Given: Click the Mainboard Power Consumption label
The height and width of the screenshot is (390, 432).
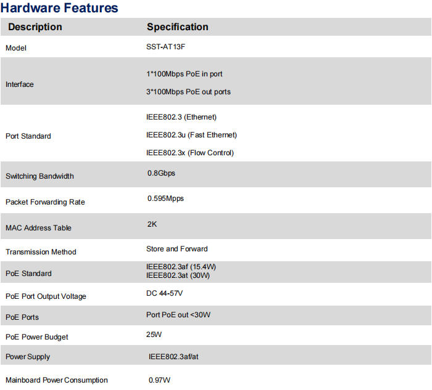Looking at the screenshot, I should click(57, 380).
